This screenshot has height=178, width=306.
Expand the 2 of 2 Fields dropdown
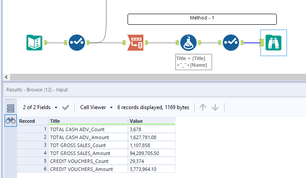[40, 107]
